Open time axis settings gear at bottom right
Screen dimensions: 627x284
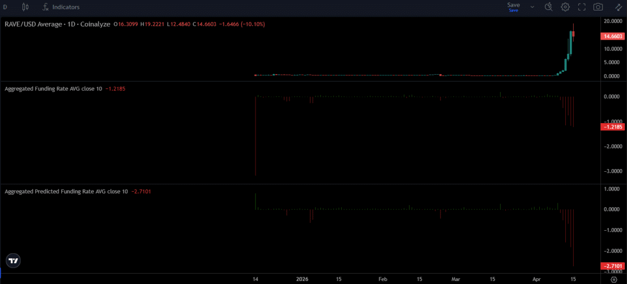pos(614,279)
